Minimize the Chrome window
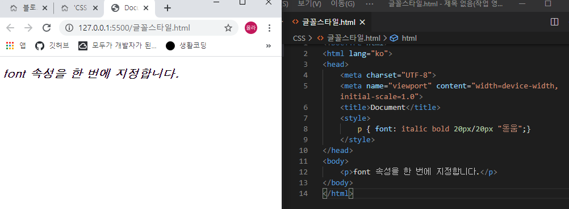The width and height of the screenshot is (569, 209). [217, 3]
